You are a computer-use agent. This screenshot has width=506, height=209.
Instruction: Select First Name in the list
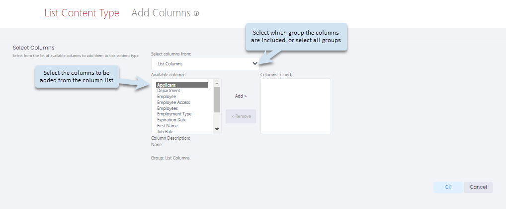tap(182, 126)
